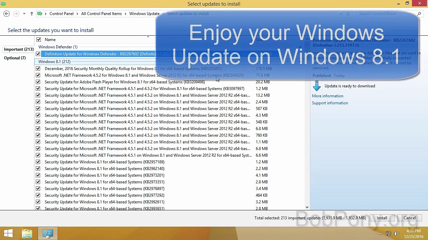Uncheck the KB3097997 update checkbox
This screenshot has width=428, height=240.
[x=38, y=89]
